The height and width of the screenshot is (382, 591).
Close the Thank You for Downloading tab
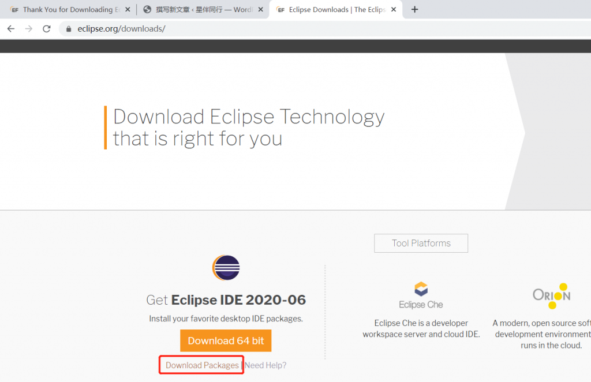coord(128,9)
